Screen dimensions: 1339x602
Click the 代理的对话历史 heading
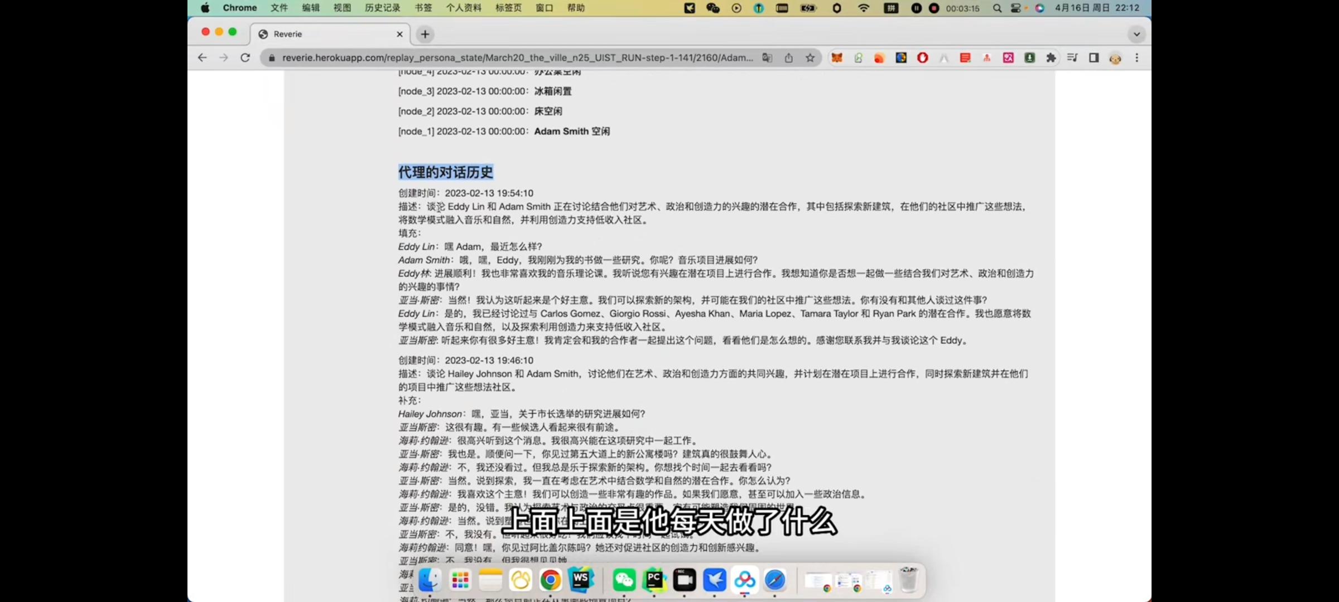point(446,172)
